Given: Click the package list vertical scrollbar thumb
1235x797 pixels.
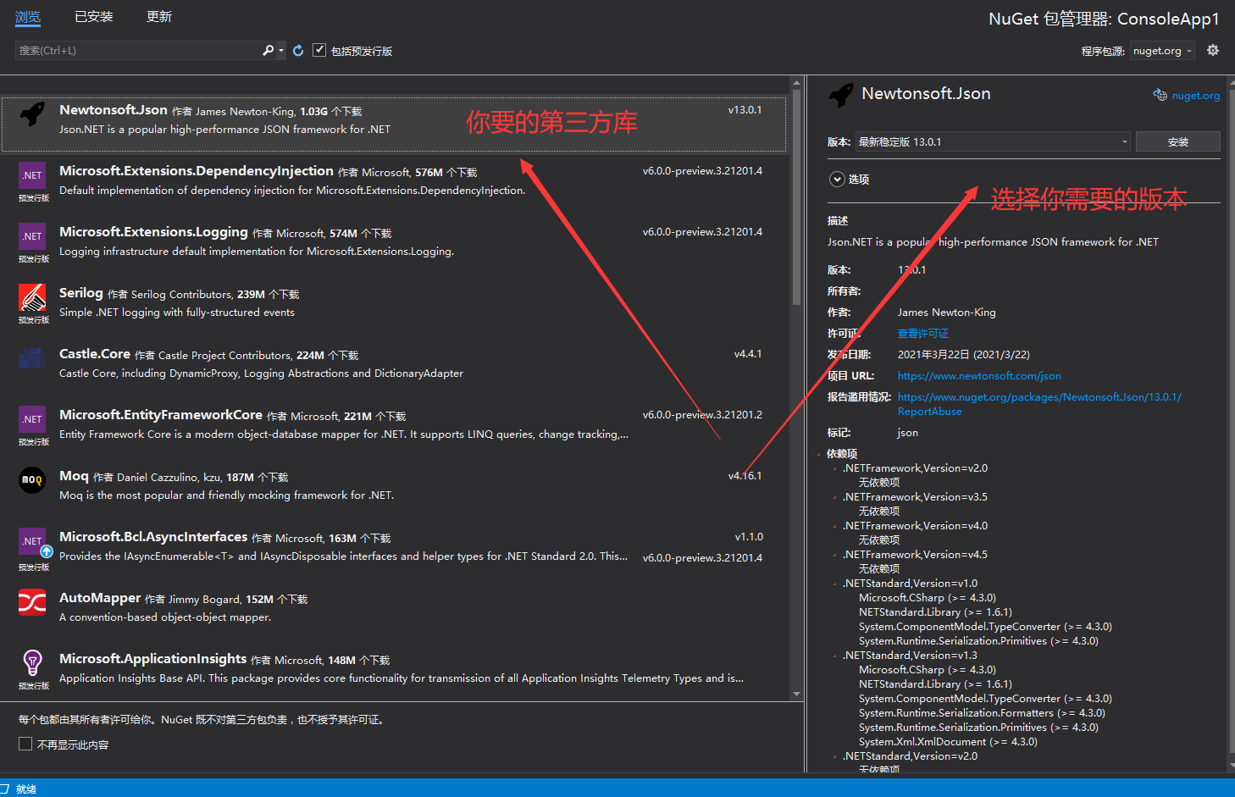Looking at the screenshot, I should pyautogui.click(x=796, y=198).
